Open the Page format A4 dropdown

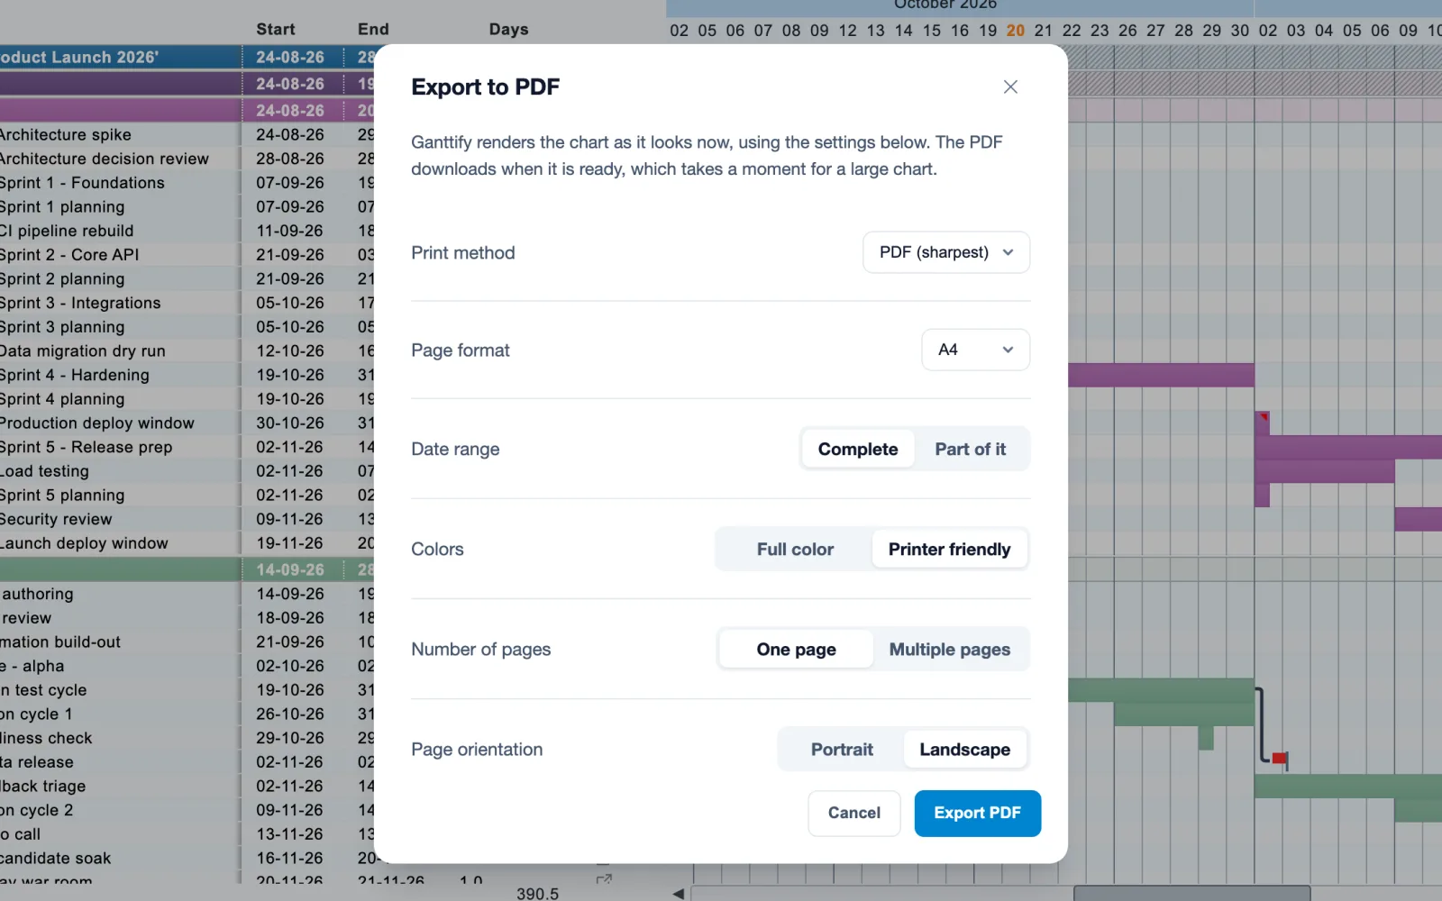(975, 350)
